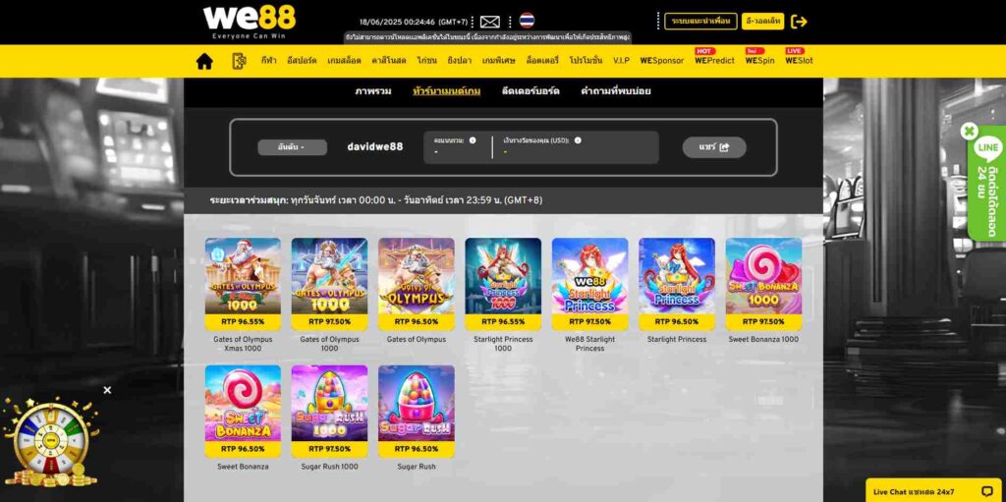Open the WEPredict menu item

pyautogui.click(x=714, y=60)
